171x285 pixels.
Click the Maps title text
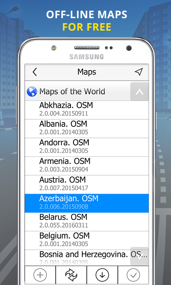point(87,72)
